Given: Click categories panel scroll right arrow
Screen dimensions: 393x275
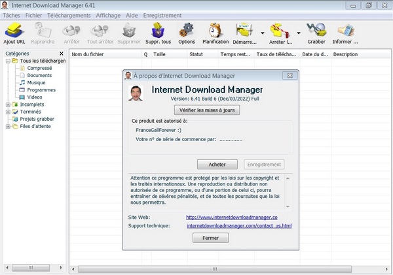Looking at the screenshot, I should point(61,268).
